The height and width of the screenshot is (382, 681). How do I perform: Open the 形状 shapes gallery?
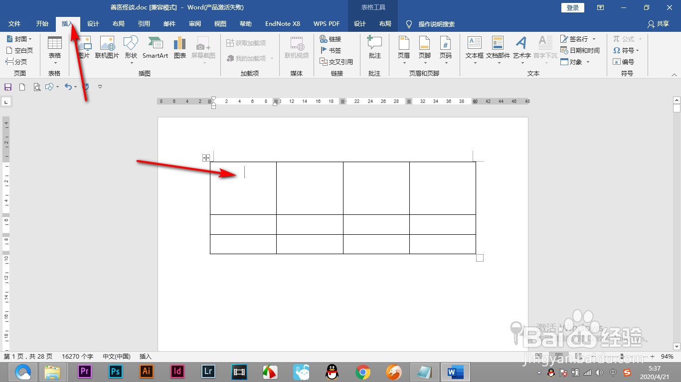point(131,50)
